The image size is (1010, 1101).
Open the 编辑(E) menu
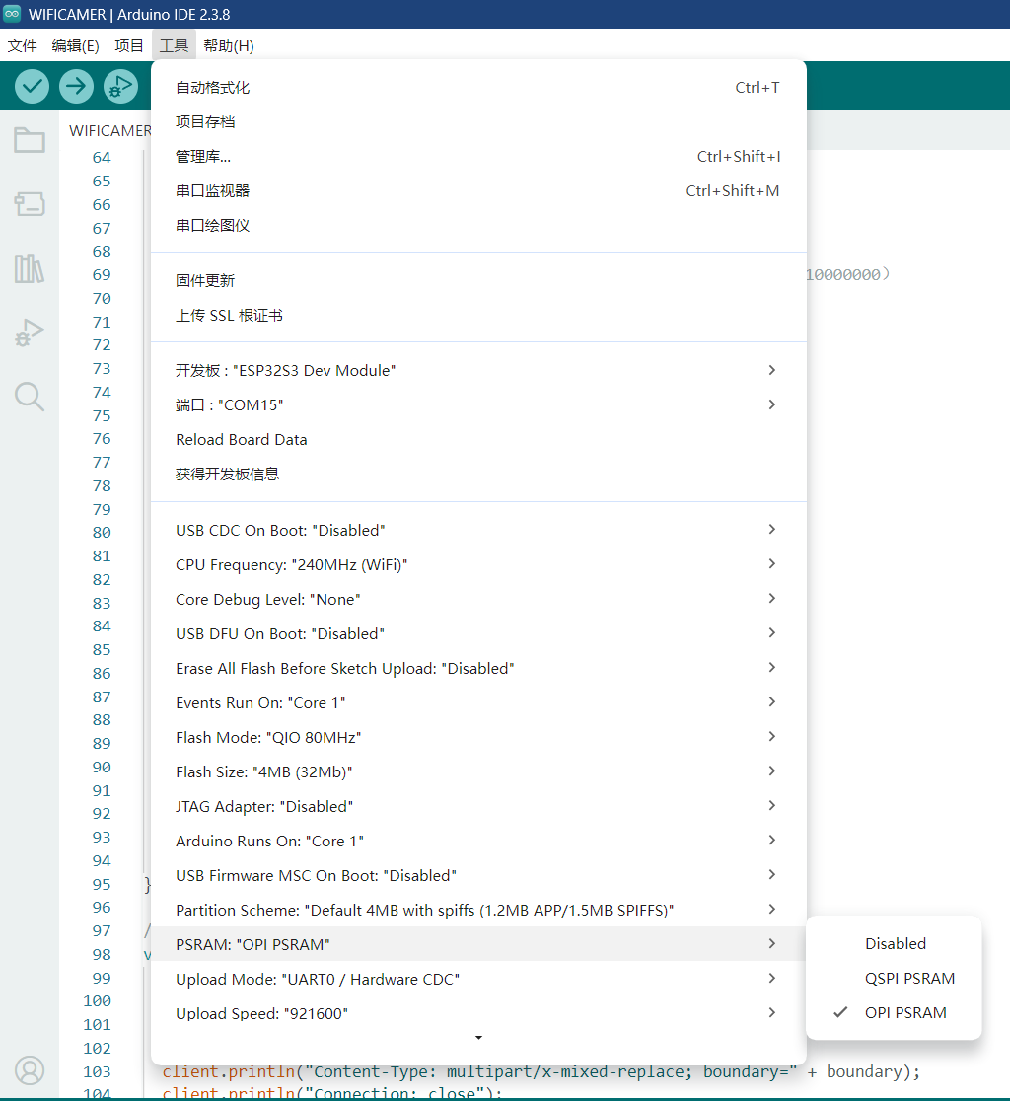point(75,45)
